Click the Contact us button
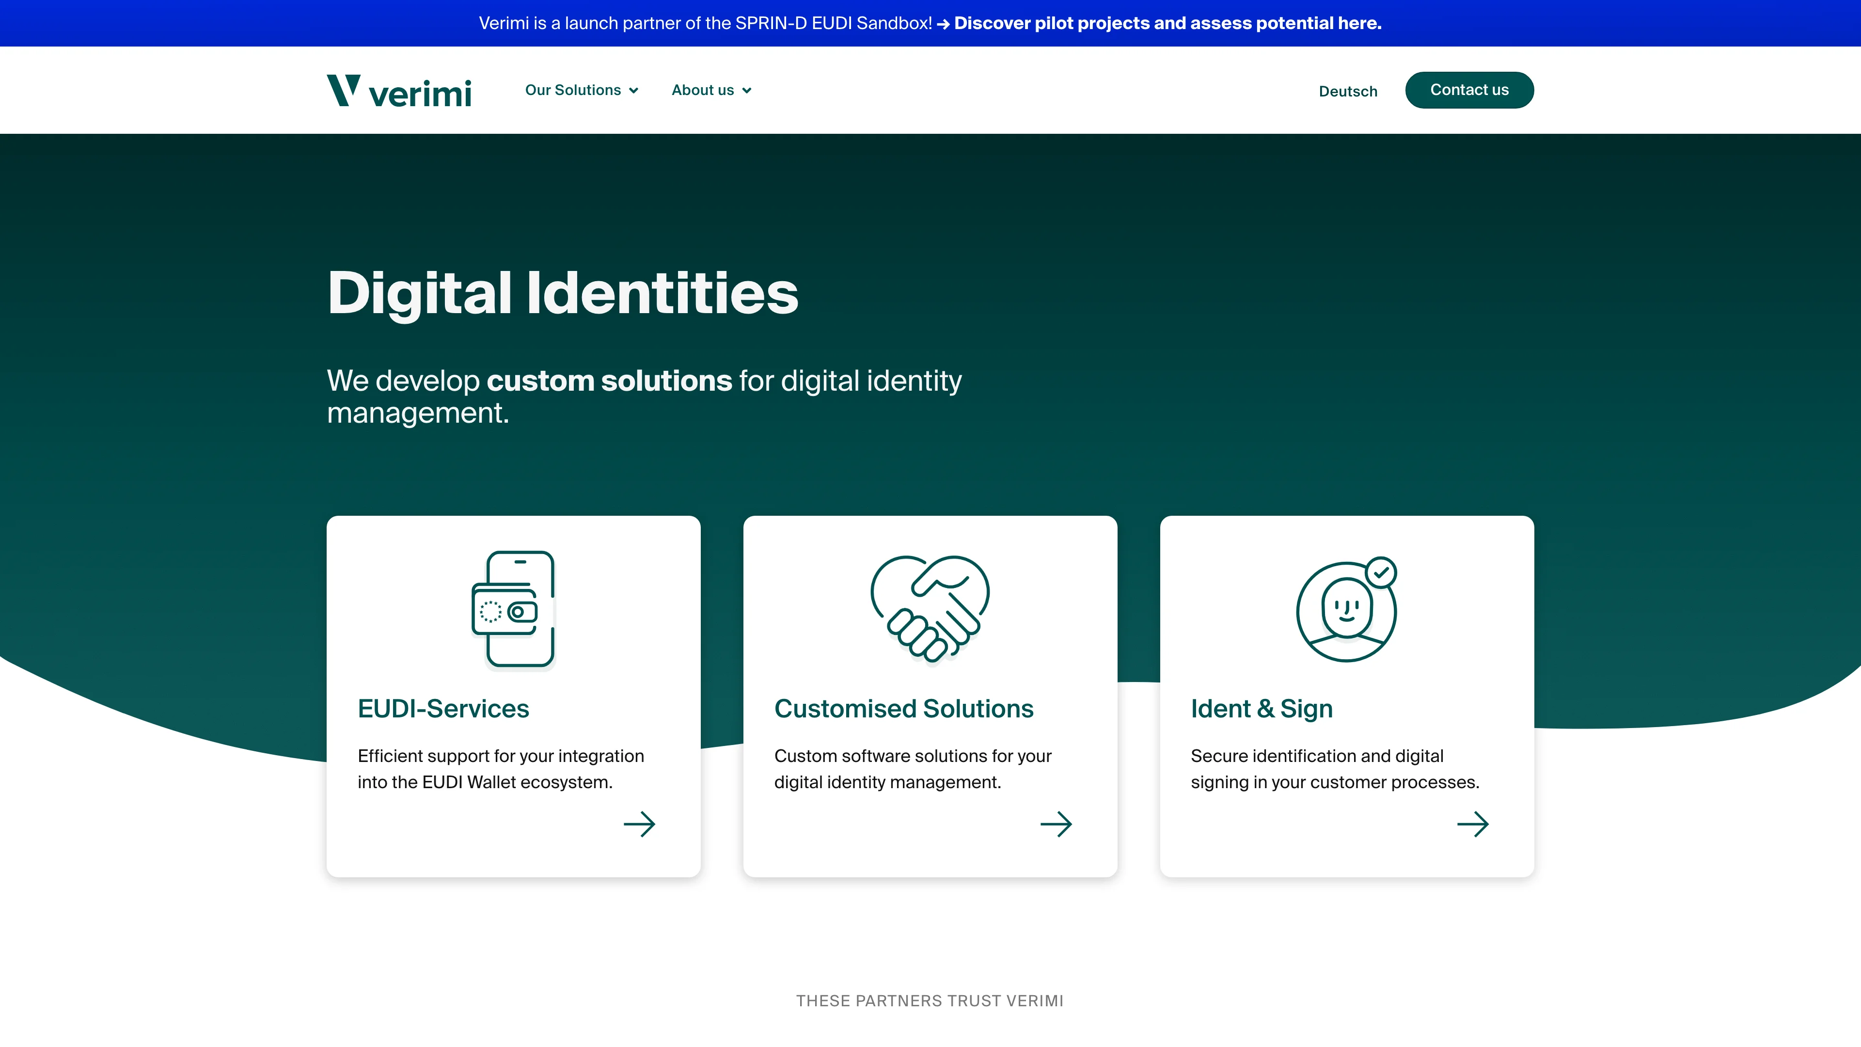This screenshot has height=1047, width=1861. coord(1469,90)
